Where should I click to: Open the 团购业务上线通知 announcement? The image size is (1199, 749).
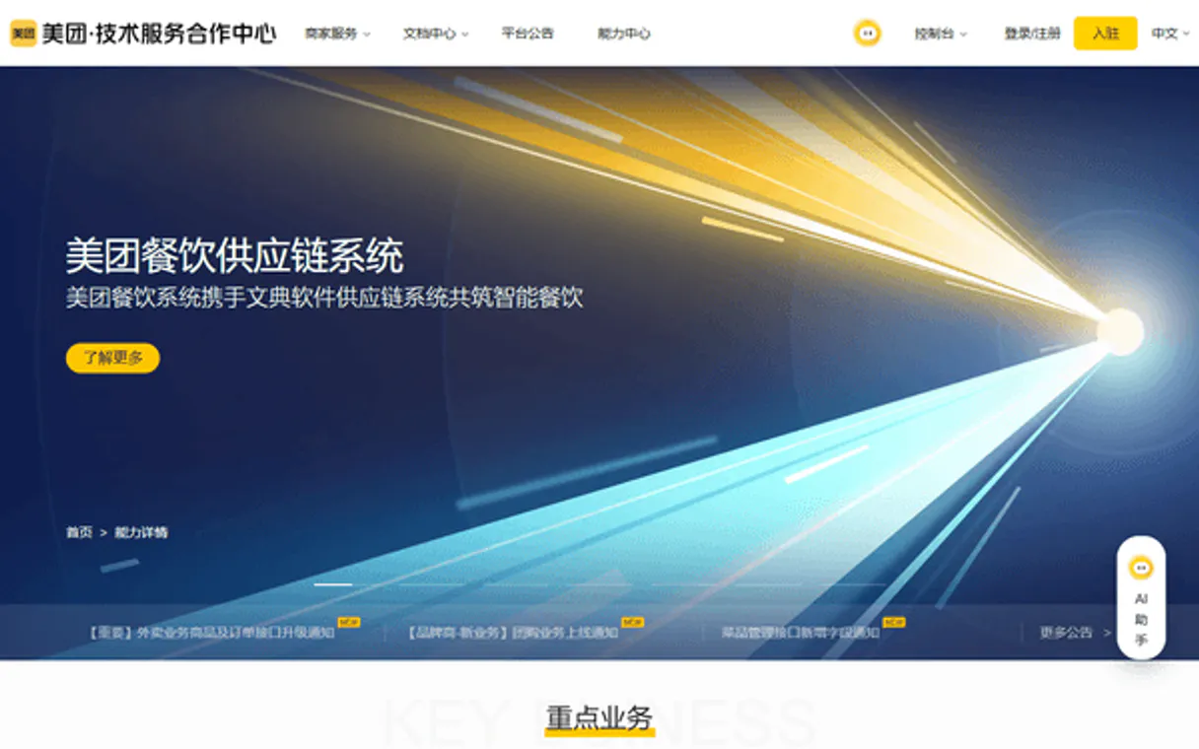[513, 633]
